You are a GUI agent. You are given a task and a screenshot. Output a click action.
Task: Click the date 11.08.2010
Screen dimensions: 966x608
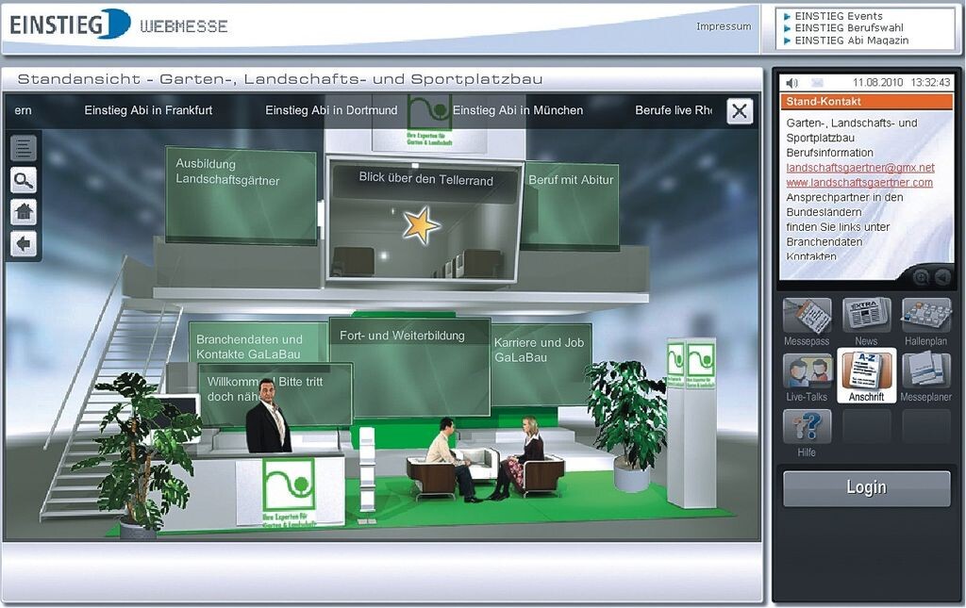877,82
